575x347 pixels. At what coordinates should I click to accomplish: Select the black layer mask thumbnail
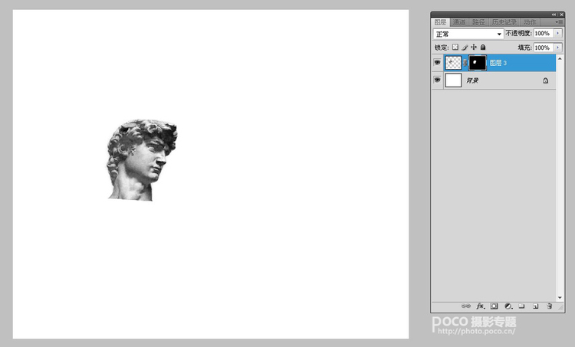477,62
